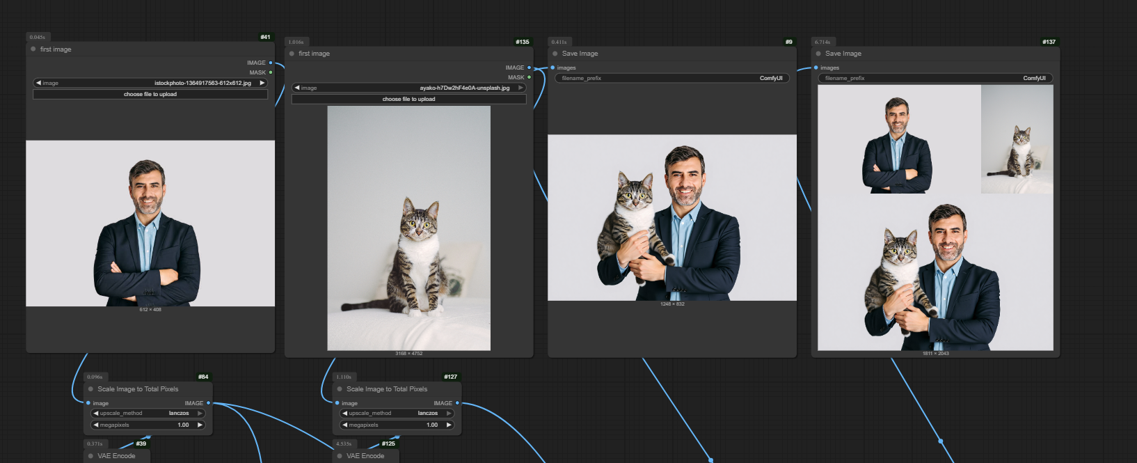Collapse first image node #41 via title dot
The width and height of the screenshot is (1137, 463).
pyautogui.click(x=33, y=49)
